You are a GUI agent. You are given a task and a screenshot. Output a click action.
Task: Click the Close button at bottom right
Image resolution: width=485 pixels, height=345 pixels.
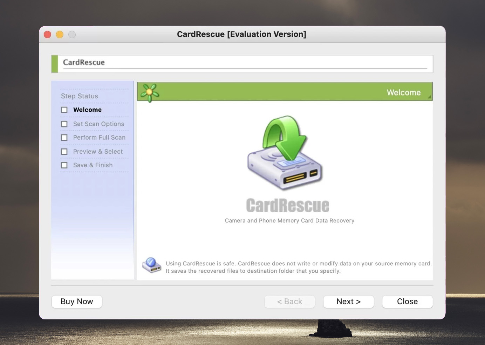[407, 301]
